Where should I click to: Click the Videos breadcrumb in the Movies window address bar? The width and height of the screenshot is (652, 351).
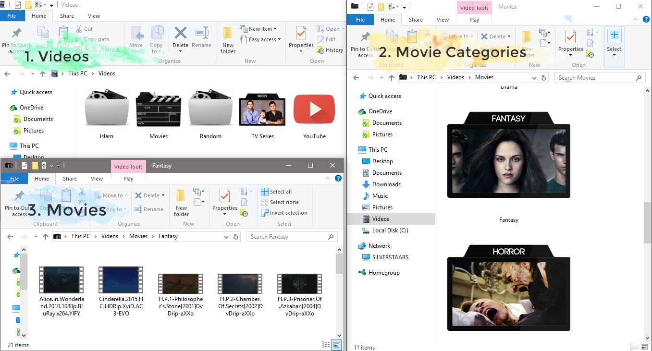tap(455, 77)
